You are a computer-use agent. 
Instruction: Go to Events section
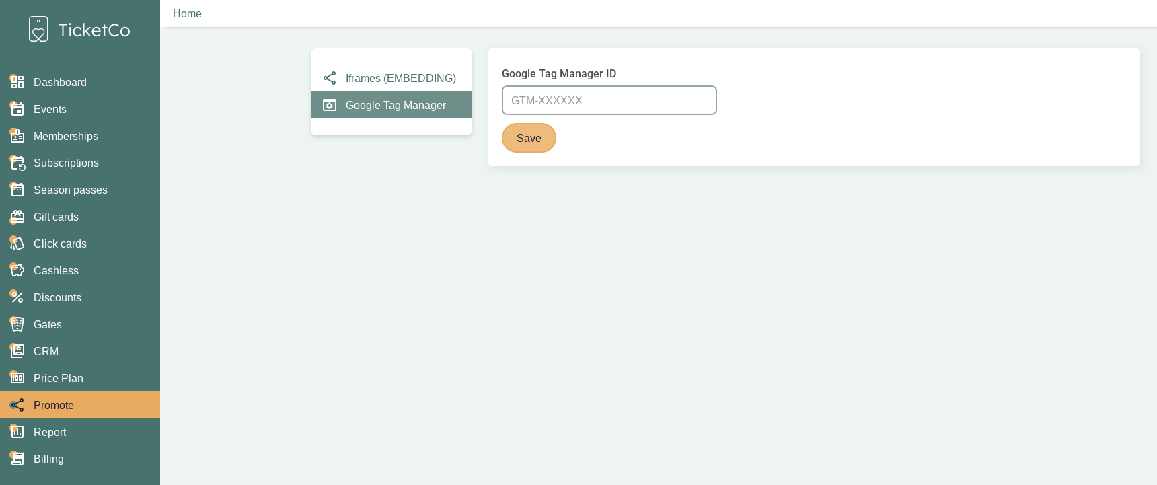click(x=80, y=109)
